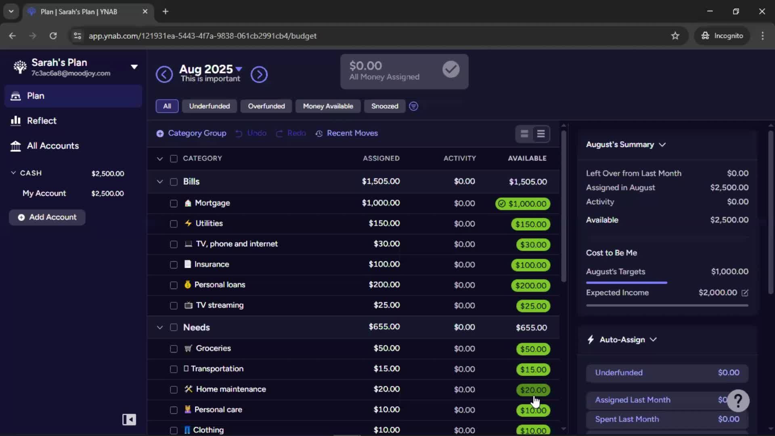Check the Utilities checkbox

[x=174, y=224]
